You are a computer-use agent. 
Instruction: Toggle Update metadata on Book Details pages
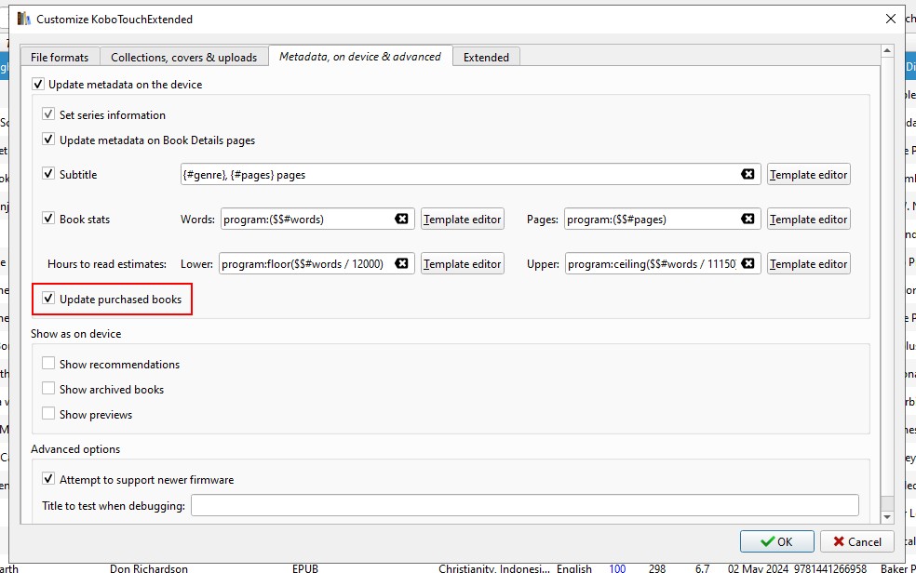click(x=48, y=140)
